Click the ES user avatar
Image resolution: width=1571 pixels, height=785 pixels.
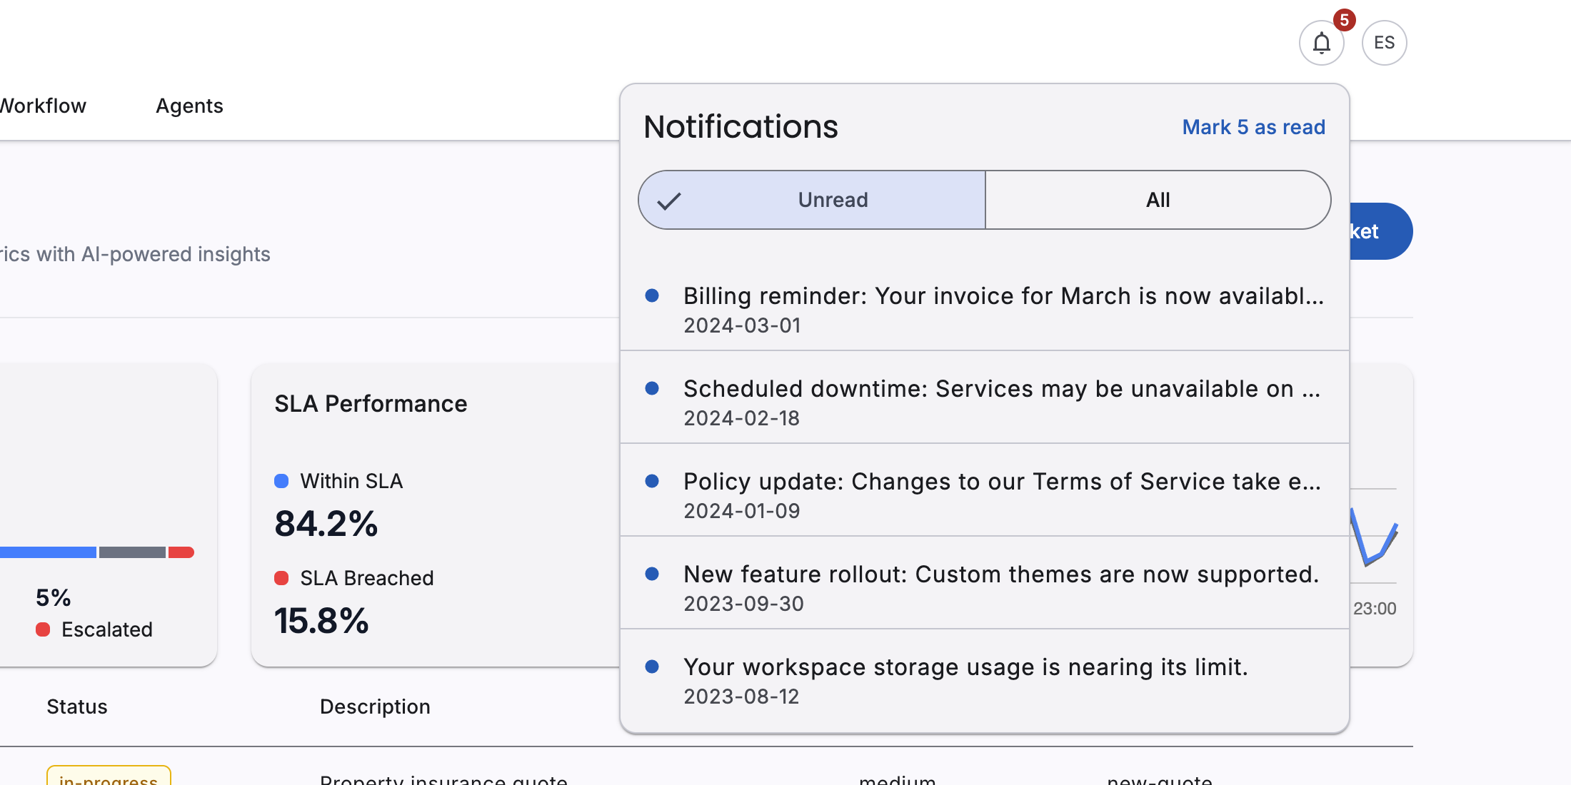tap(1384, 43)
